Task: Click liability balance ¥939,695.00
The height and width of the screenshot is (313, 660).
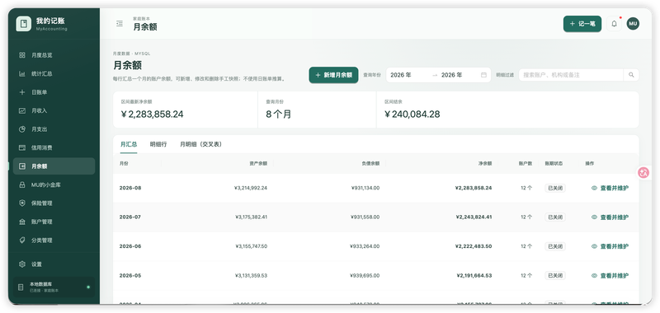Action: (x=365, y=276)
